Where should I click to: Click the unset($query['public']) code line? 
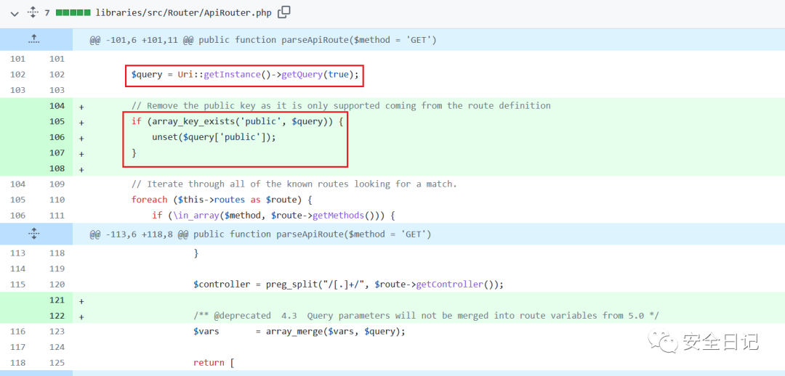(214, 137)
